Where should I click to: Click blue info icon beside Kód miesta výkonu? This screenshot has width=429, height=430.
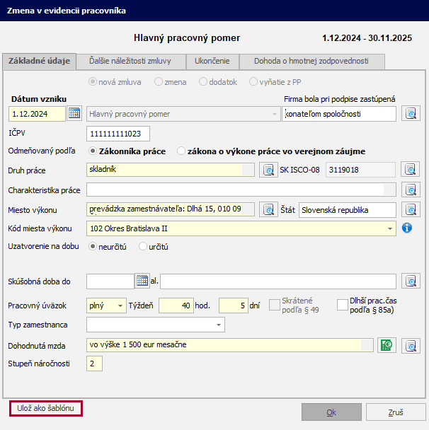pyautogui.click(x=407, y=228)
